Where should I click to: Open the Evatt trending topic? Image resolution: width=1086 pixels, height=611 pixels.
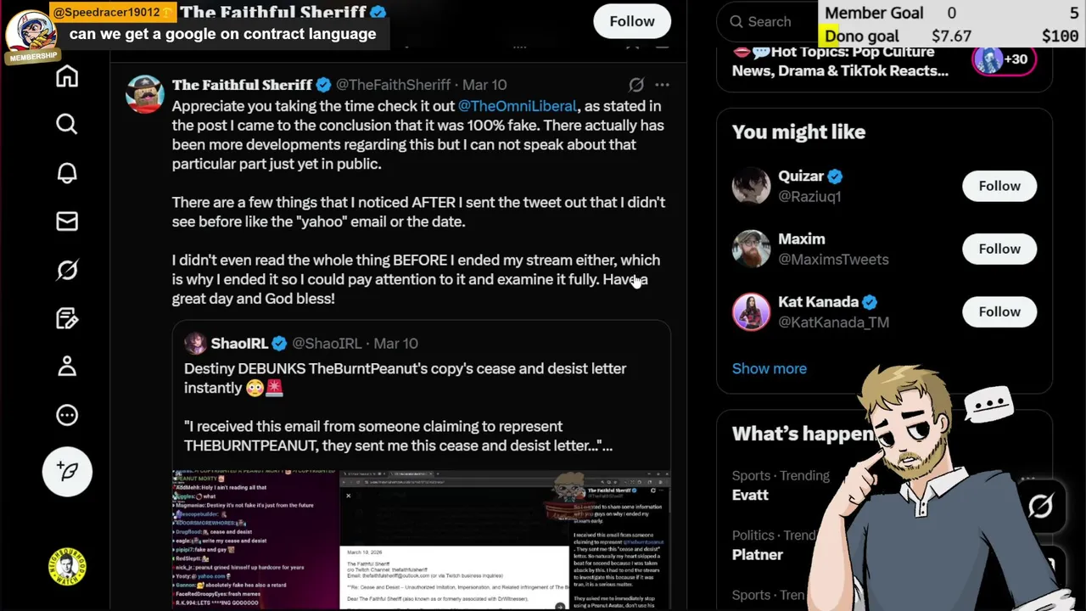pyautogui.click(x=750, y=495)
